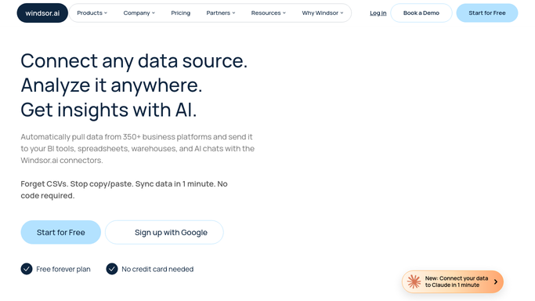
Task: Click the Book a Demo button
Action: (x=421, y=13)
